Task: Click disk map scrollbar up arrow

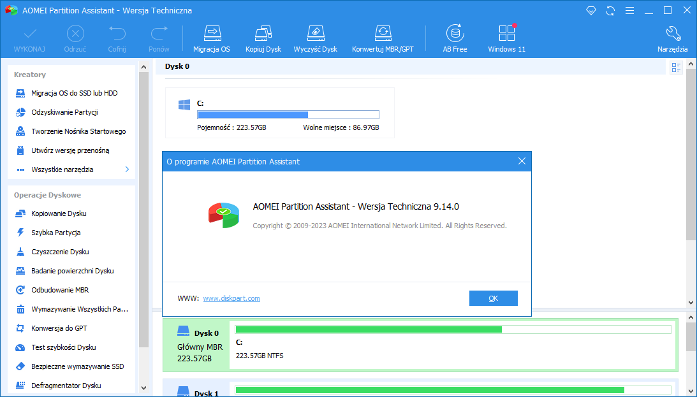Action: 691,317
